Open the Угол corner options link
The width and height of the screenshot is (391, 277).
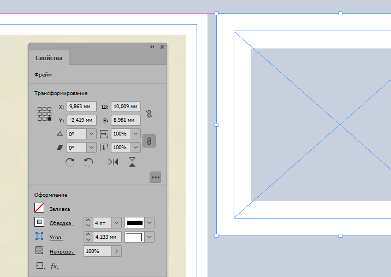pos(56,237)
